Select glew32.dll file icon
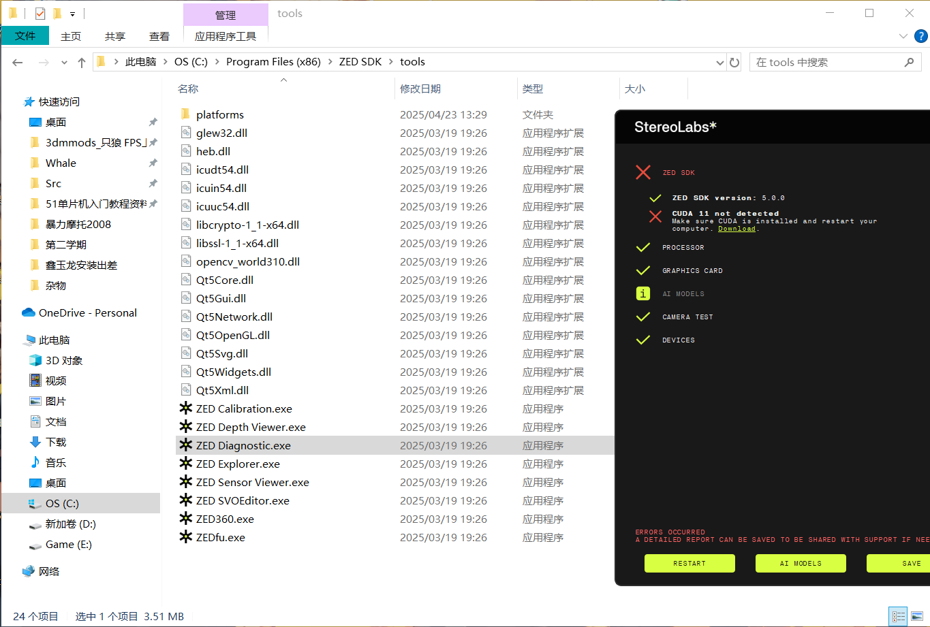This screenshot has height=627, width=930. [185, 133]
